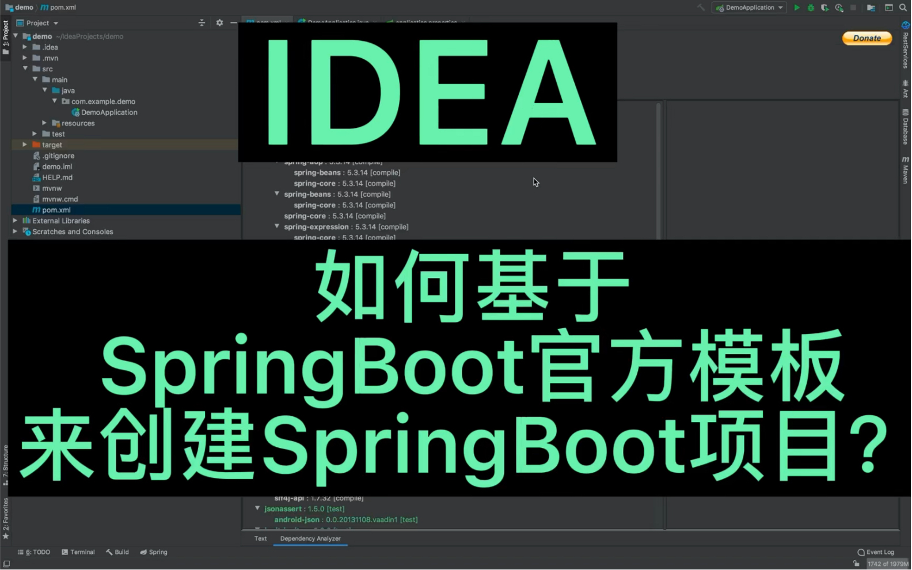
Task: Select .gitignore in project tree
Action: [54, 156]
